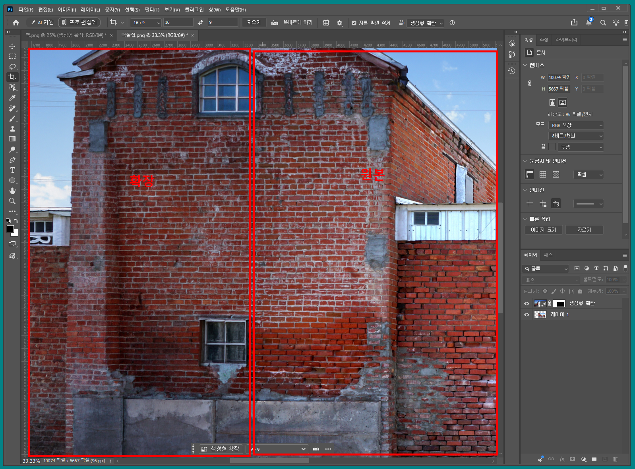Image resolution: width=635 pixels, height=469 pixels.
Task: Open crop settings gear icon
Action: coord(340,23)
